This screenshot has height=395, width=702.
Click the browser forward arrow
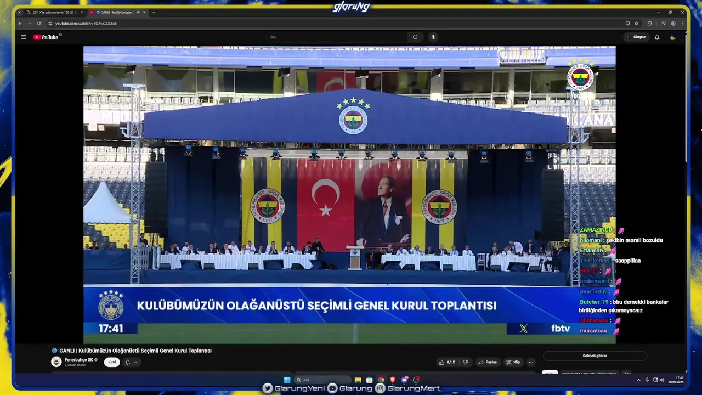click(x=29, y=24)
